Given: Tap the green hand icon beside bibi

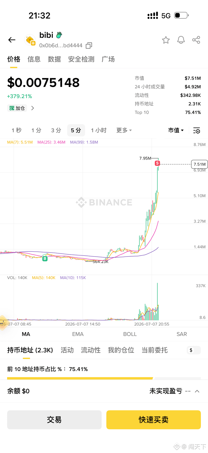Looking at the screenshot, I should pos(59,35).
